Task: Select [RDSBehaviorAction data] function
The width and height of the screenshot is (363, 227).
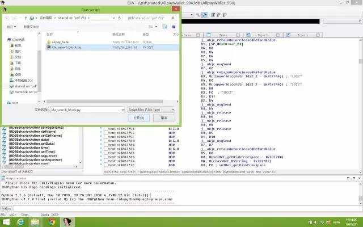Action: point(29,140)
